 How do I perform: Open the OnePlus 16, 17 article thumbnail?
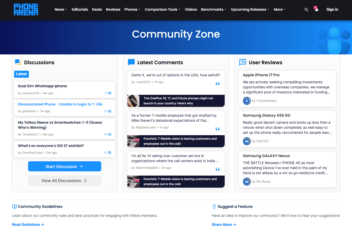click(134, 101)
